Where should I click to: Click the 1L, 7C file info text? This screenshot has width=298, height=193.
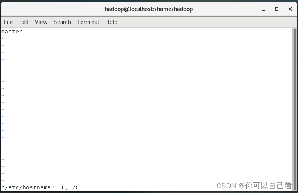pyautogui.click(x=69, y=187)
